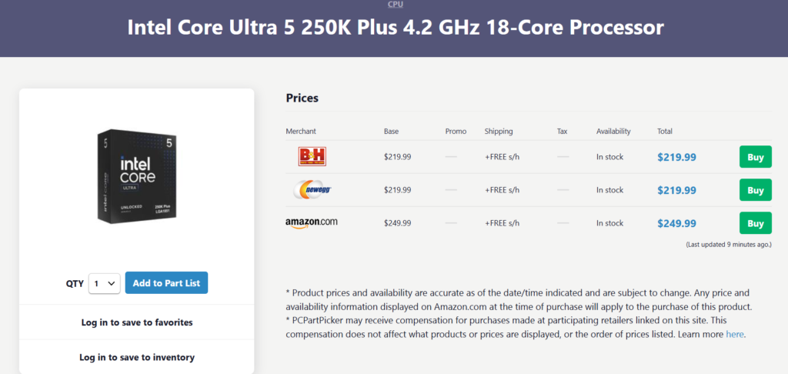Click the Newegg merchant logo

312,190
